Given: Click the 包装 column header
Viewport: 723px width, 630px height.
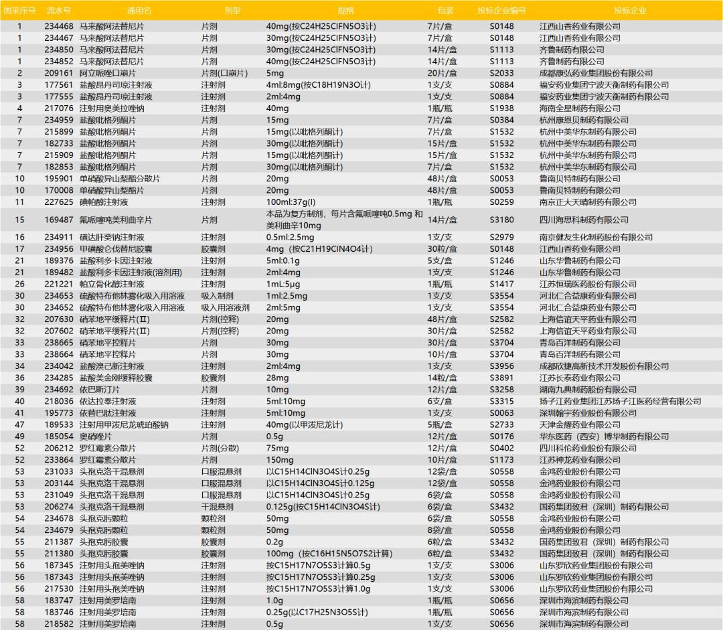Looking at the screenshot, I should [x=445, y=11].
